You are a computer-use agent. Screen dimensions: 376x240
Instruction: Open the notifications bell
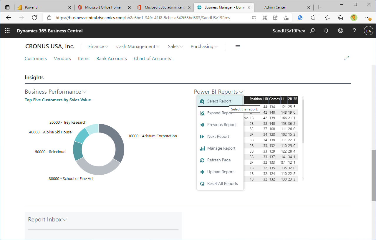pyautogui.click(x=326, y=31)
